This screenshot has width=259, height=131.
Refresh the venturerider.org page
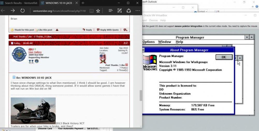tap(23, 11)
